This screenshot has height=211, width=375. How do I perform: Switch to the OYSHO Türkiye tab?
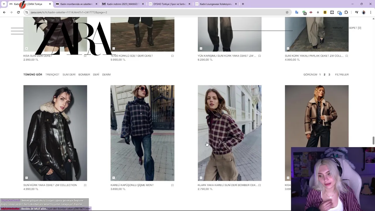point(170,4)
